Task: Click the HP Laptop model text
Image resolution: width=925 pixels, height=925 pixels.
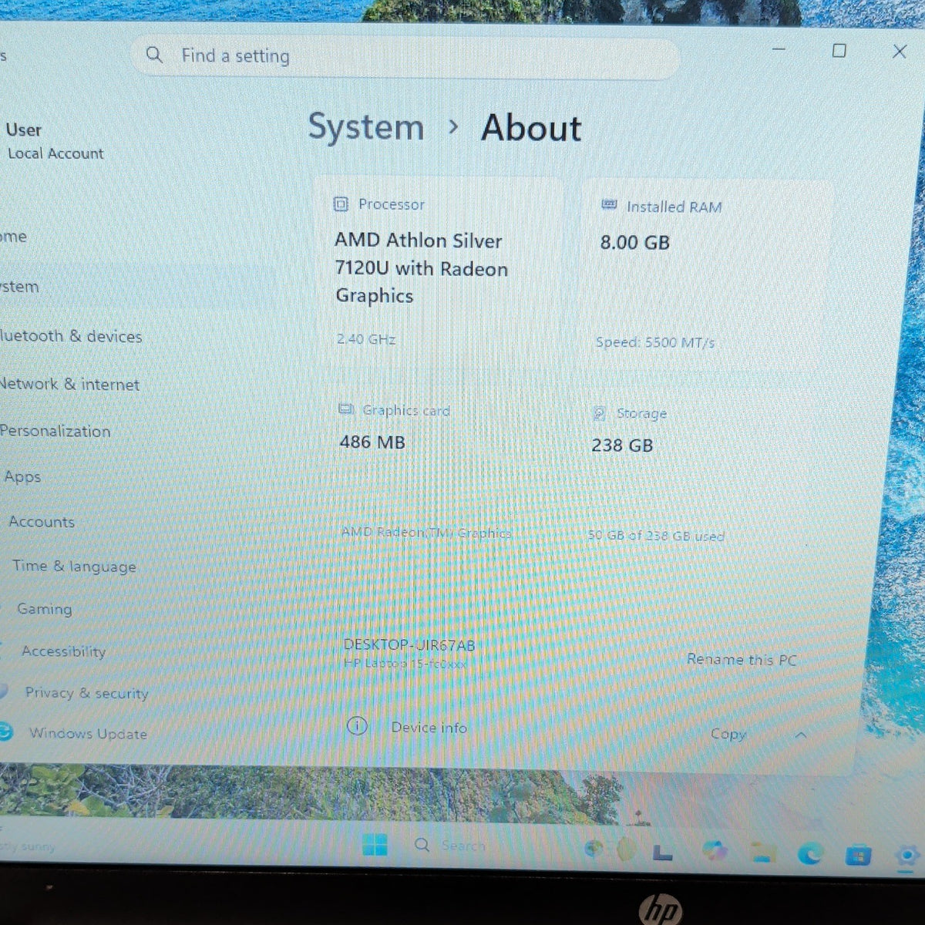Action: click(405, 664)
